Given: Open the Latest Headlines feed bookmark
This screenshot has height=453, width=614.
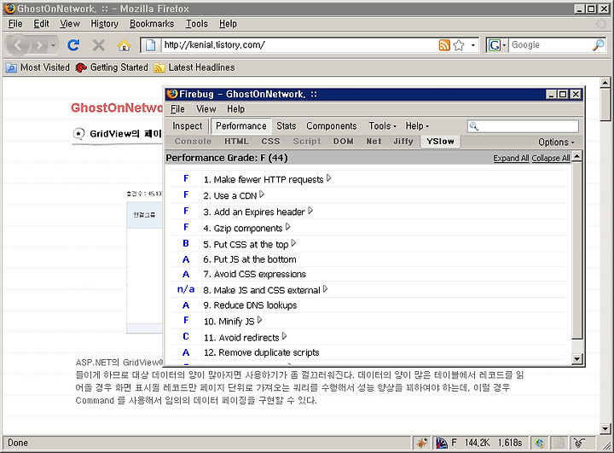Looking at the screenshot, I should 194,67.
